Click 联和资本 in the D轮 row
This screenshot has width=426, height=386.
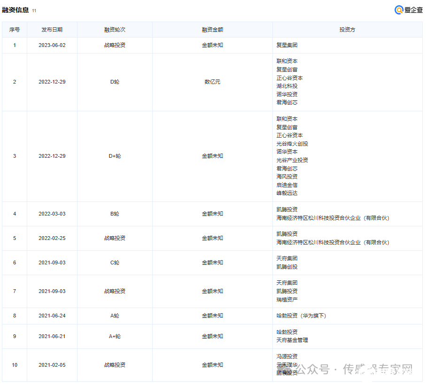coord(287,61)
